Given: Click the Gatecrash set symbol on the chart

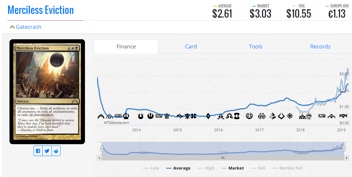Looking at the screenshot, I should point(101,116).
